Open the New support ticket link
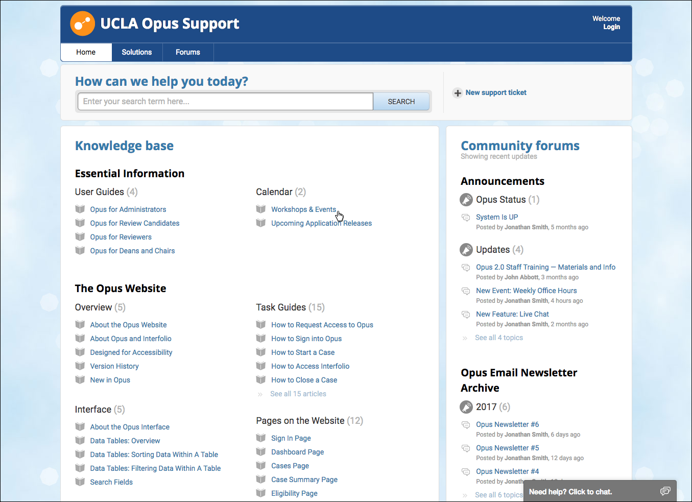 click(496, 92)
